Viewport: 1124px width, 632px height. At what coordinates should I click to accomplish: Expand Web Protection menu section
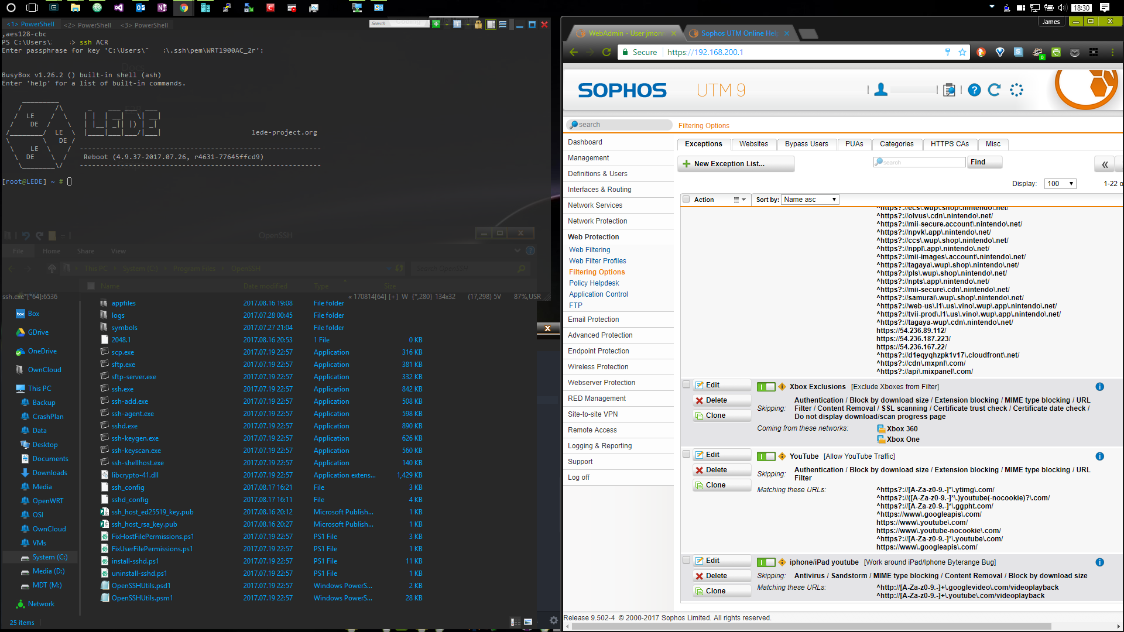[x=593, y=237]
